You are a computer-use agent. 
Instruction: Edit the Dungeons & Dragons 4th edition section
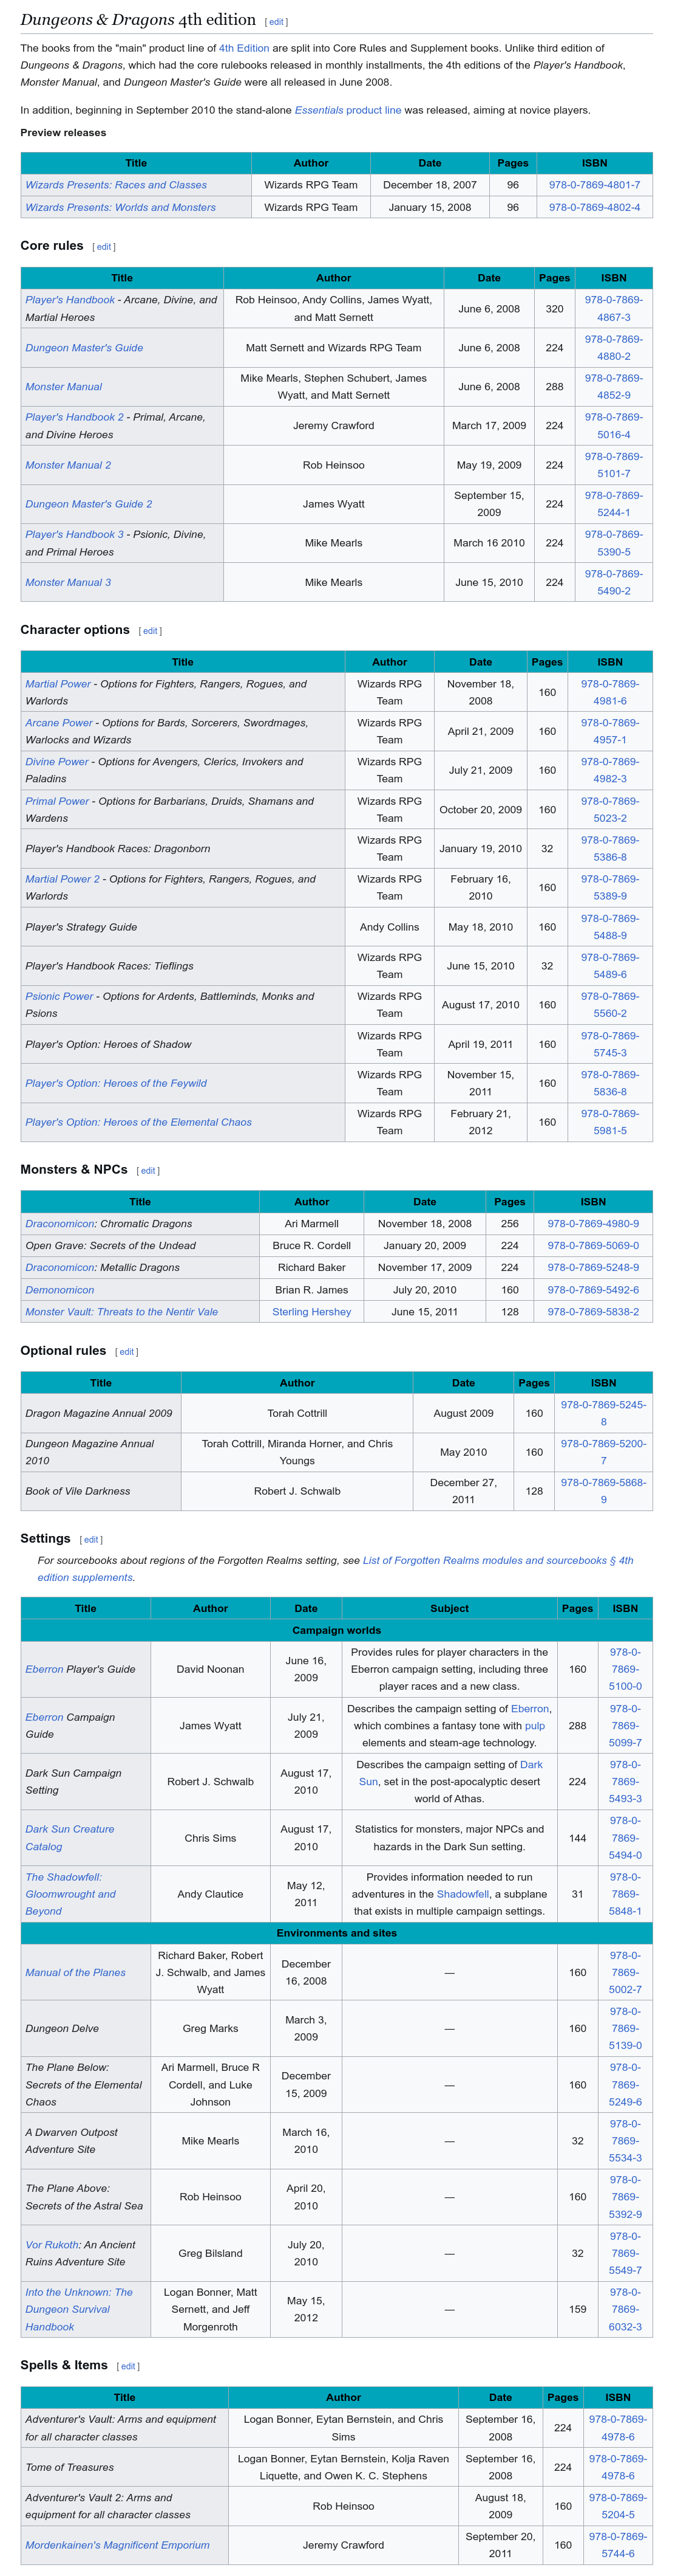pos(276,22)
